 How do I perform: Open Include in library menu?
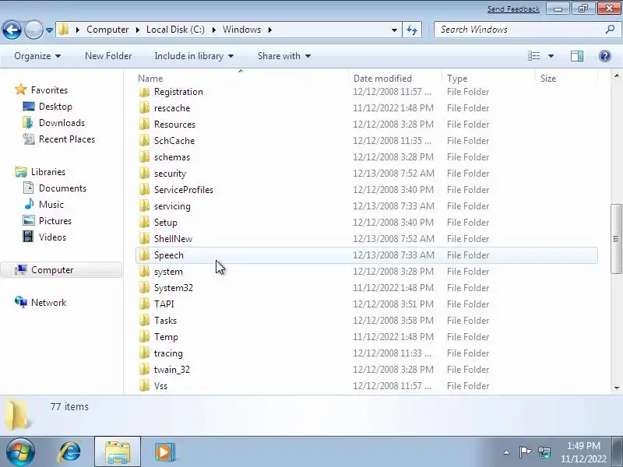194,56
